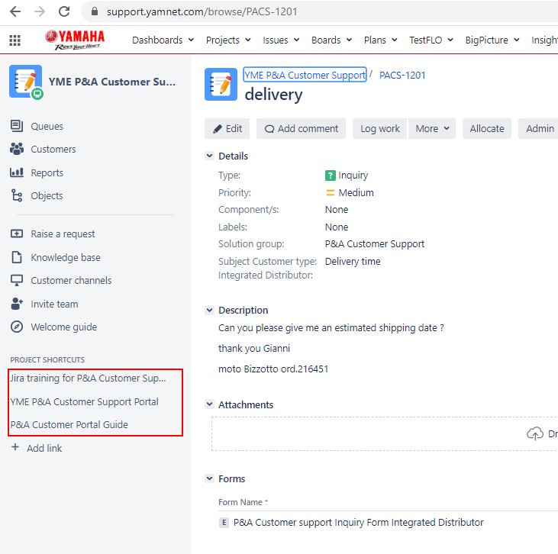Click the browser address bar URL
Screen dimensions: 558x554
click(202, 11)
